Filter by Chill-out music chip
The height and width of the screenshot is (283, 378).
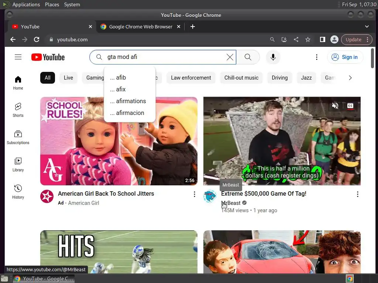tap(241, 78)
